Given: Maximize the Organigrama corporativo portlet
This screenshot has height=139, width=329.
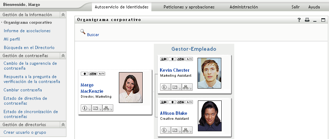Looking at the screenshot, I should pos(323,20).
